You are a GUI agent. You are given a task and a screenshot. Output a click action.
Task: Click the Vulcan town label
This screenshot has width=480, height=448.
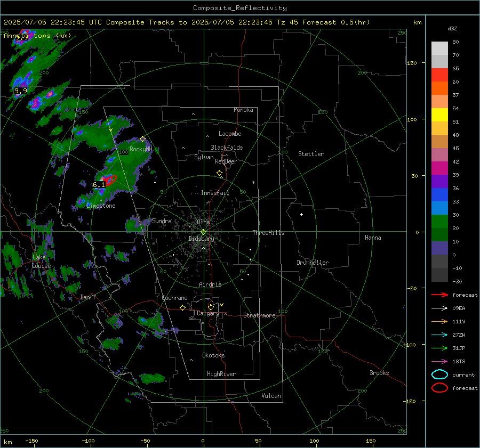tap(271, 396)
